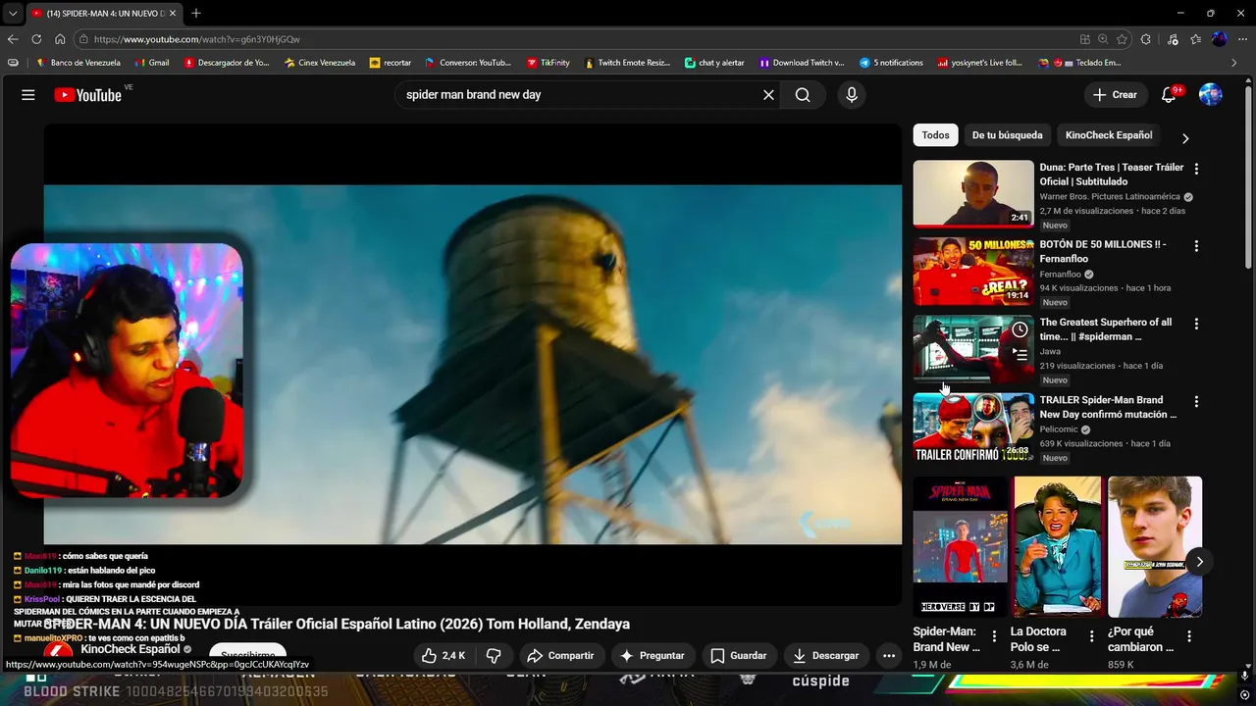Open the chat y alertar bookmark
The image size is (1256, 706).
pyautogui.click(x=714, y=63)
